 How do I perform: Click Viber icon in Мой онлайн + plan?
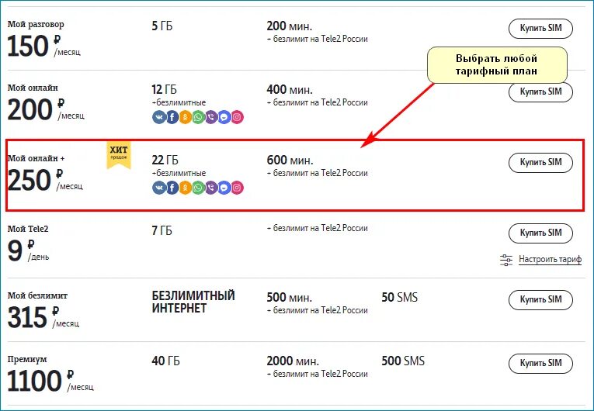[211, 188]
